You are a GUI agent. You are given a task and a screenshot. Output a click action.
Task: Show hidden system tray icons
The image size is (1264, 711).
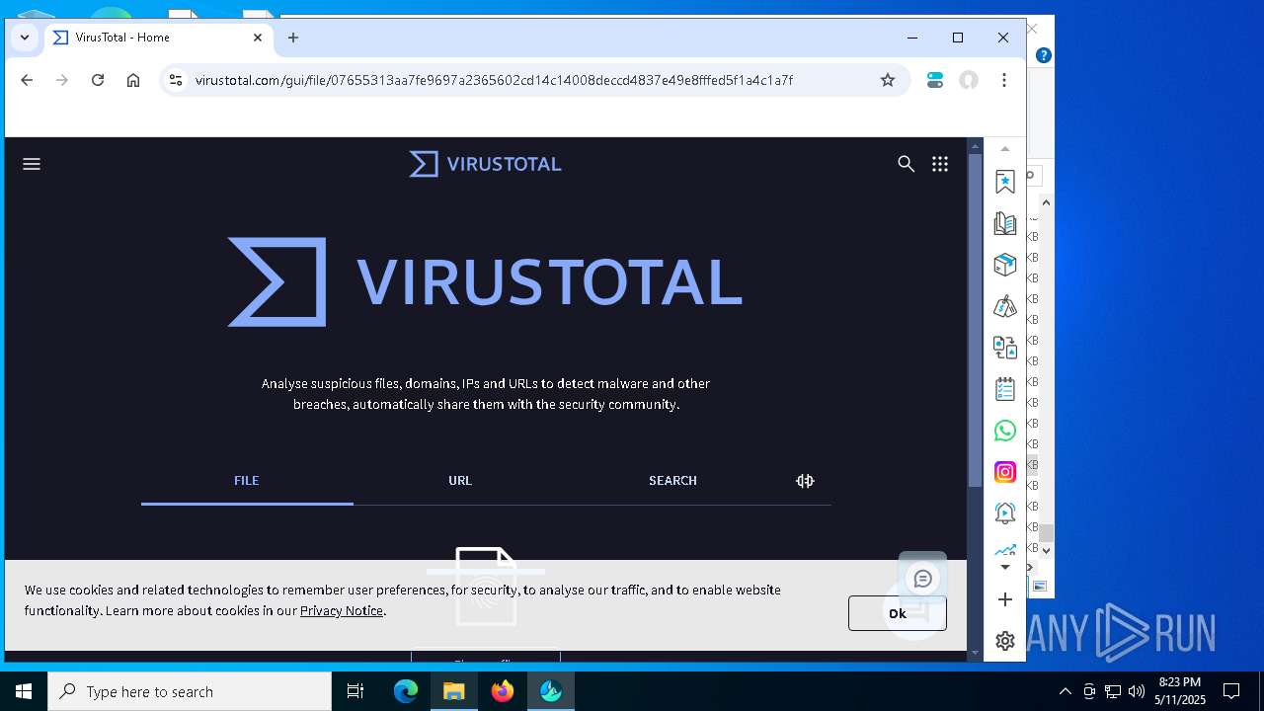pyautogui.click(x=1065, y=691)
